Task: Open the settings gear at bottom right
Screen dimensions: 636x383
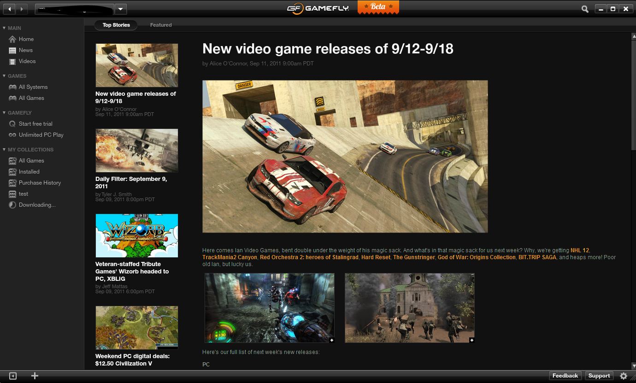Action: pyautogui.click(x=624, y=376)
